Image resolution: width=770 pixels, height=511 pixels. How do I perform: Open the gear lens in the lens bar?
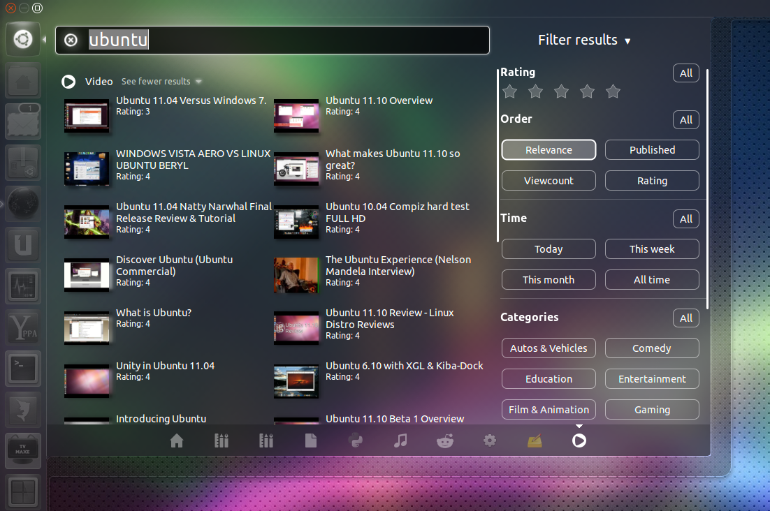pos(490,440)
